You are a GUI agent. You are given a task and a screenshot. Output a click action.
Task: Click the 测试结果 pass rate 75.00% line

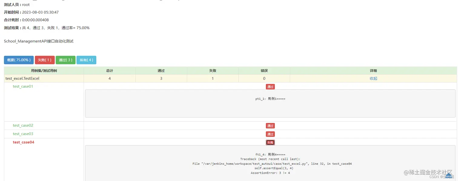tap(47, 28)
